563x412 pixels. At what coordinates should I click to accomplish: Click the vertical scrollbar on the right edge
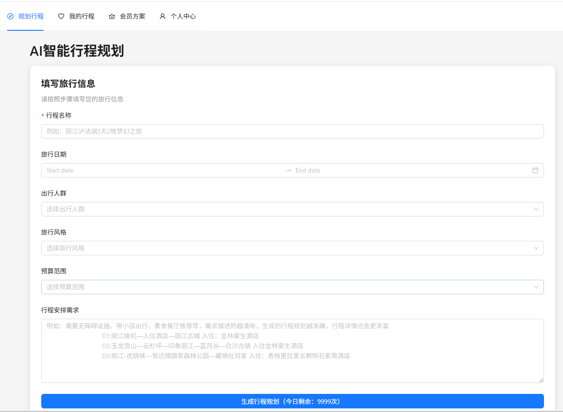tap(560, 136)
